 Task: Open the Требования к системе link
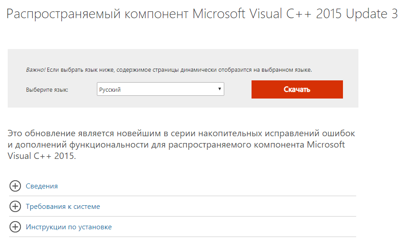(x=63, y=207)
